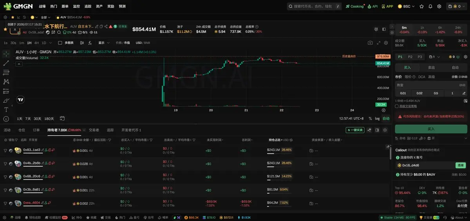
Task: Tick the 高级交易策略 checkbox
Action: pos(396,106)
